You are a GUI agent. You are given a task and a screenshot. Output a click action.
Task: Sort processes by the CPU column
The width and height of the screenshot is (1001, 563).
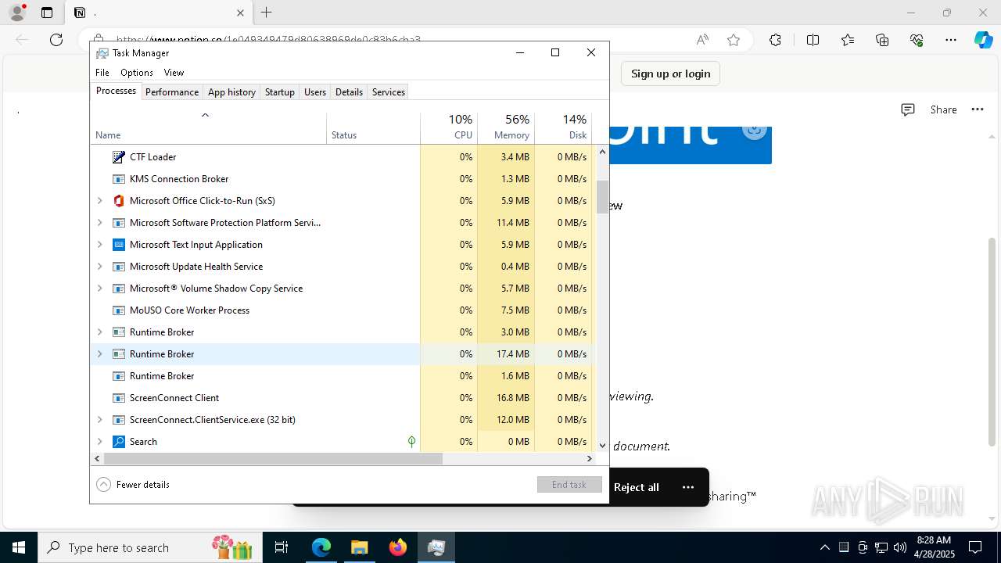449,127
